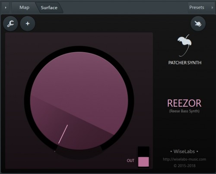The width and height of the screenshot is (216, 174).
Task: Click the PATCHER SYNTH label
Action: pos(185,63)
